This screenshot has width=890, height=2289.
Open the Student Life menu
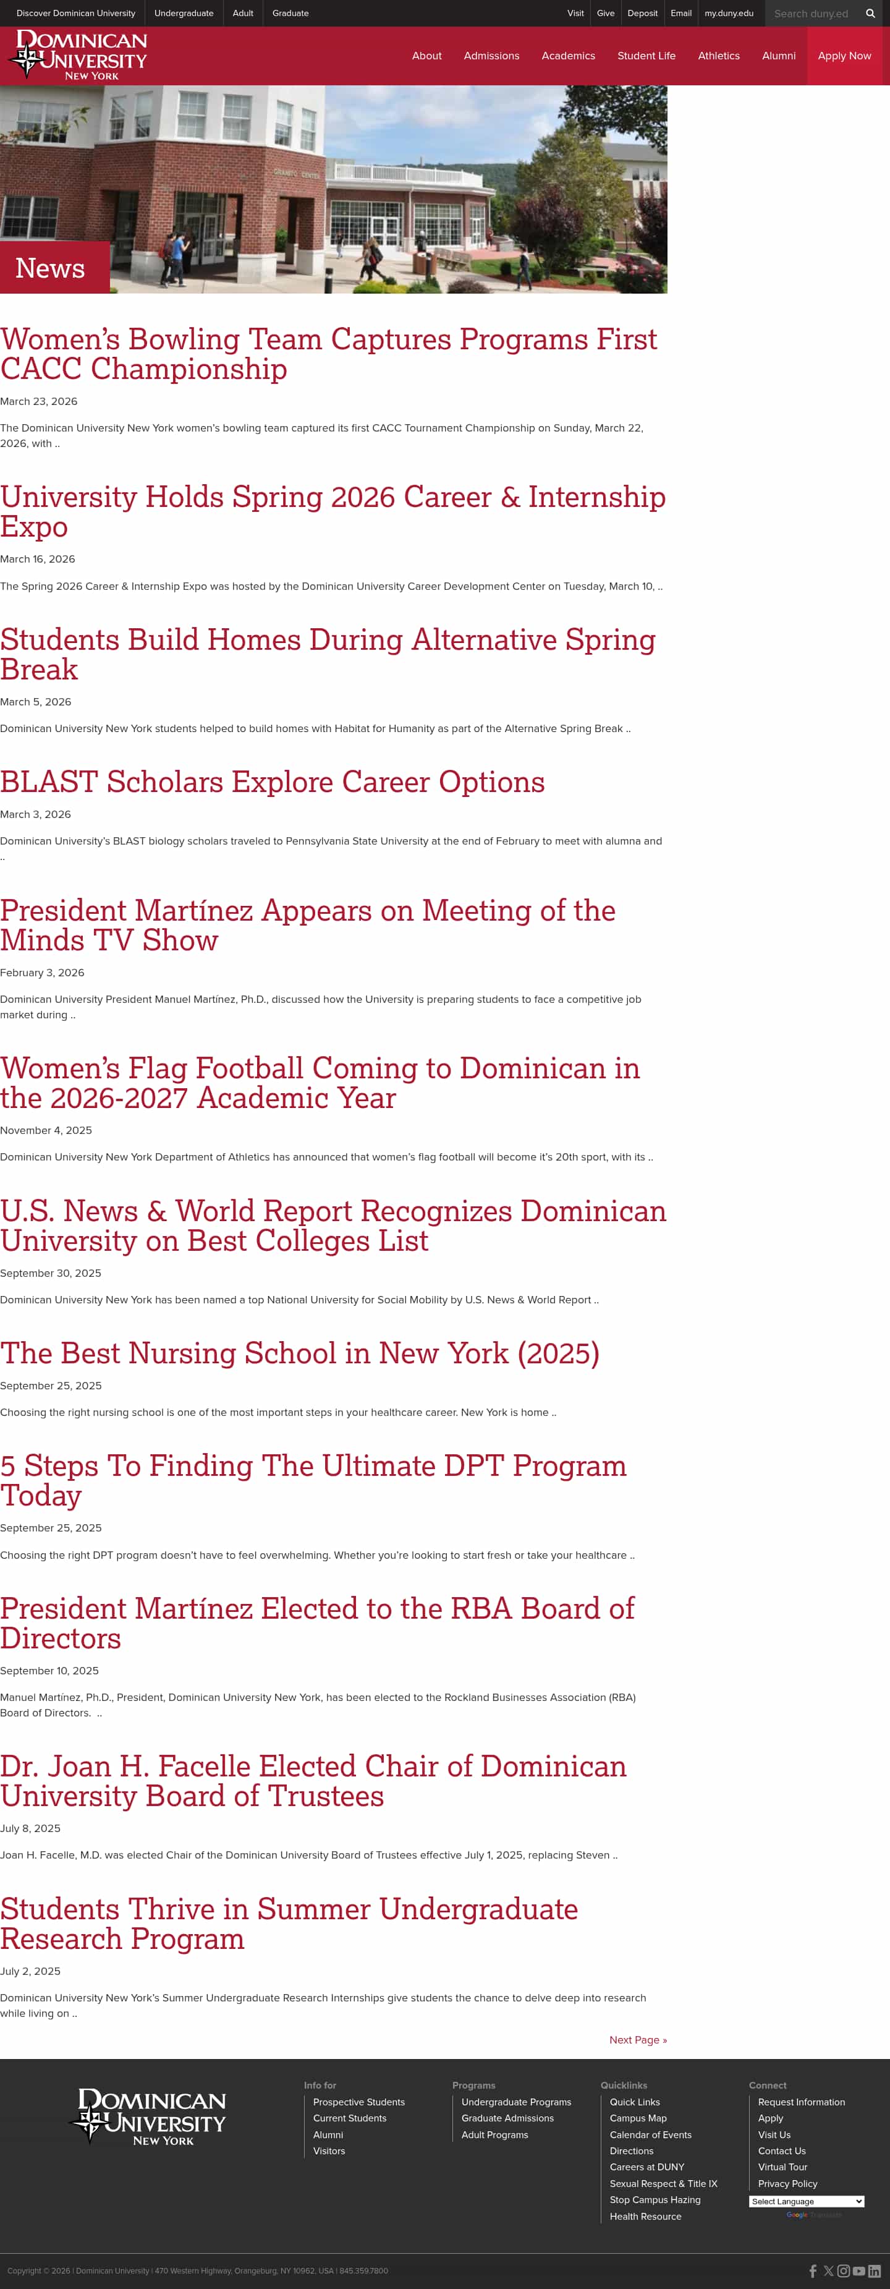[x=646, y=56]
